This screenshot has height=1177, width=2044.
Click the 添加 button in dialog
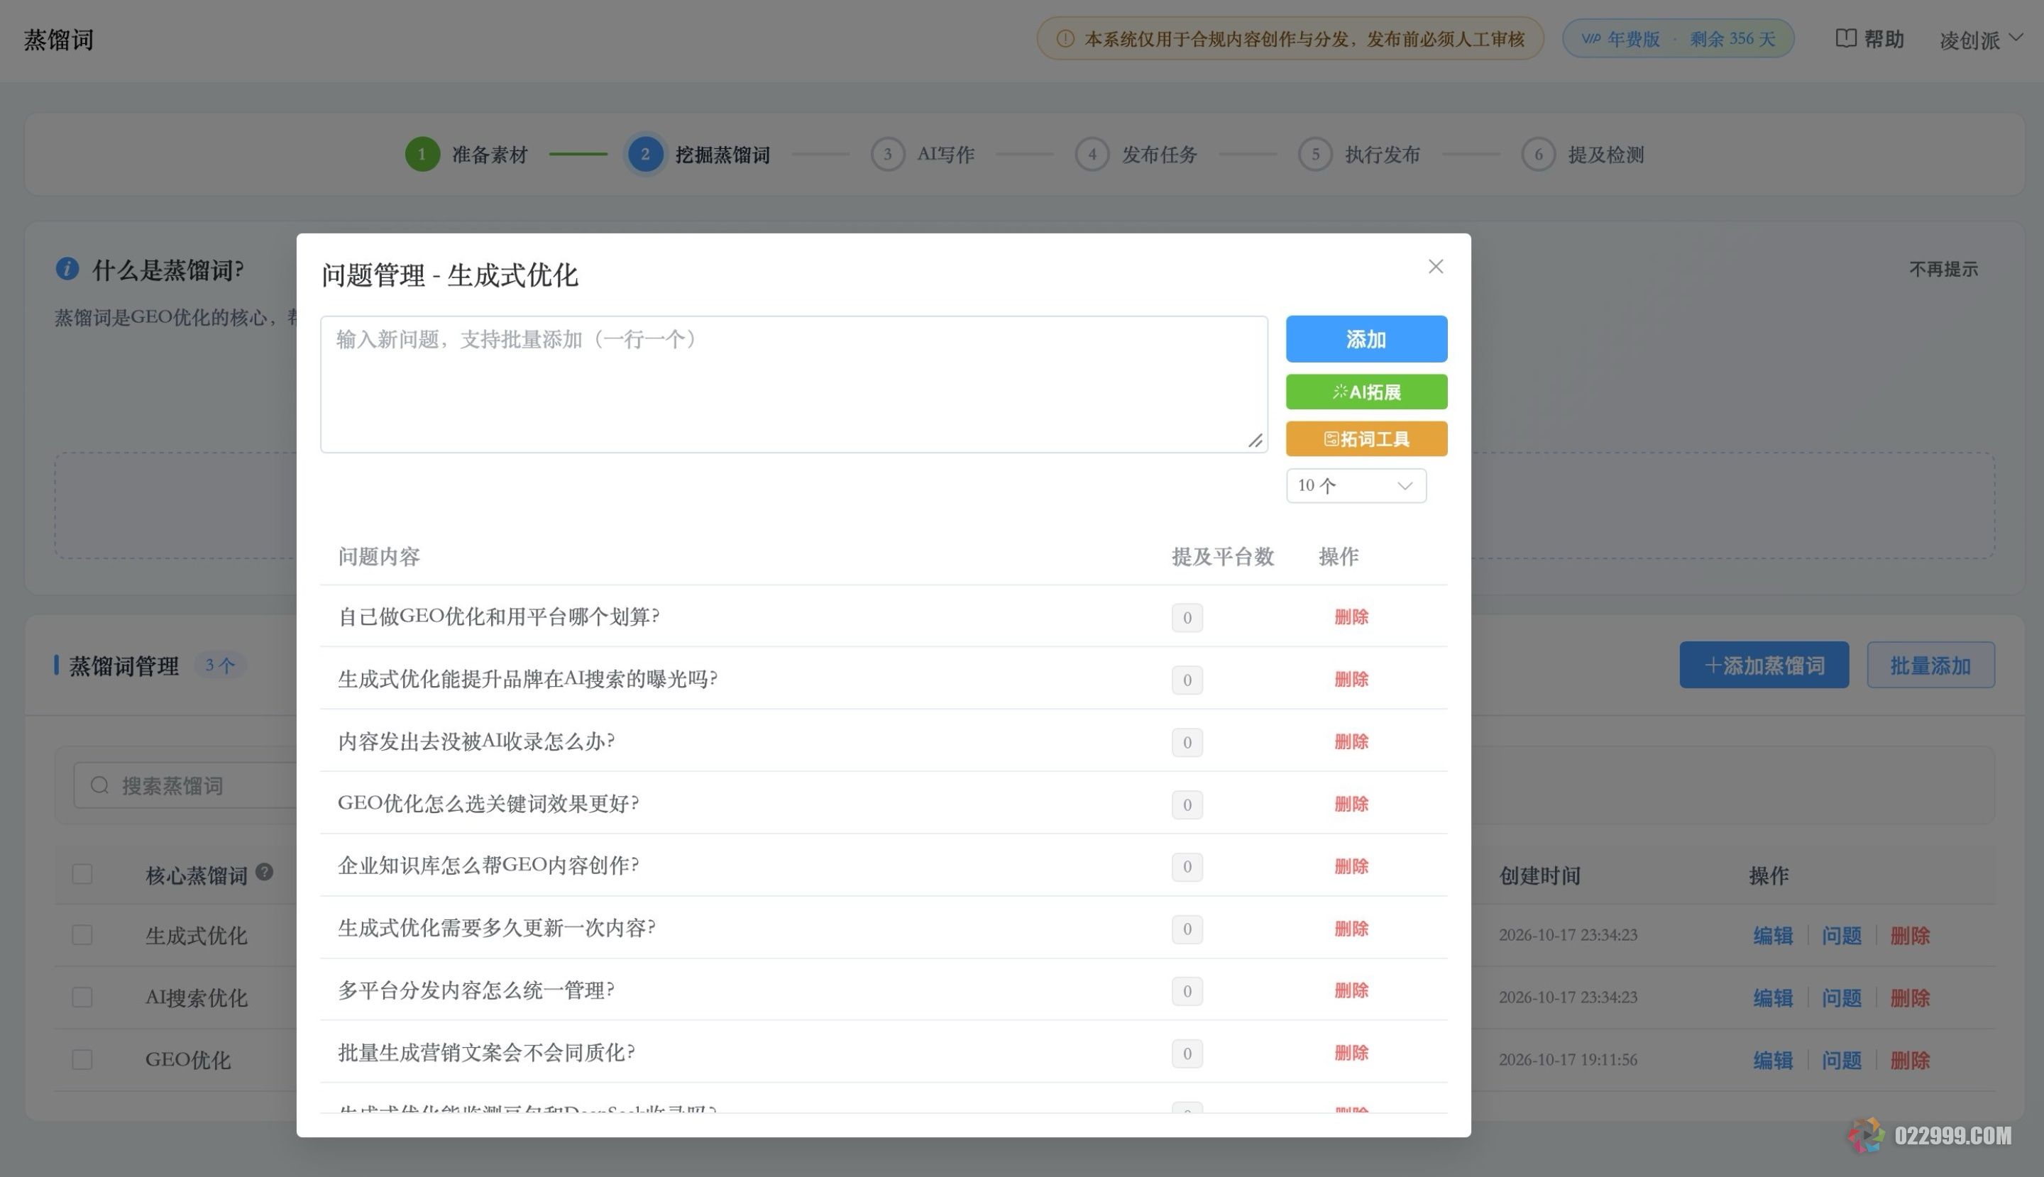1366,338
